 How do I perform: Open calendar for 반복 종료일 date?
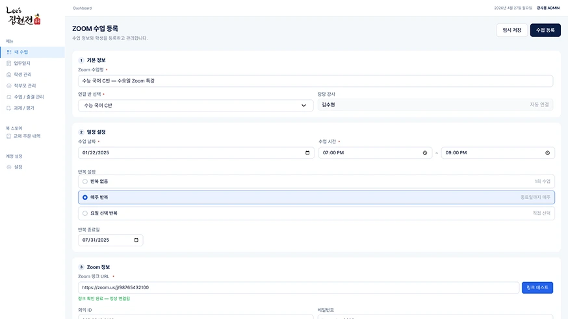(x=136, y=240)
